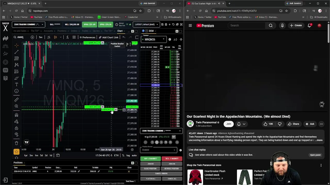Image resolution: width=330 pixels, height=185 pixels.
Task: Open the MNQM26 contract dropdown
Action: 154,39
